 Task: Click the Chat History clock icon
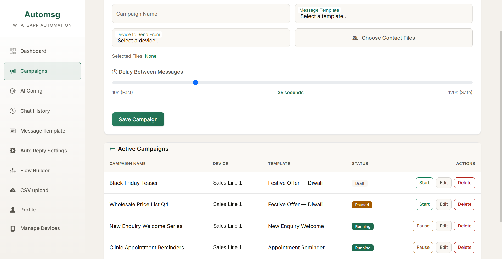point(13,111)
